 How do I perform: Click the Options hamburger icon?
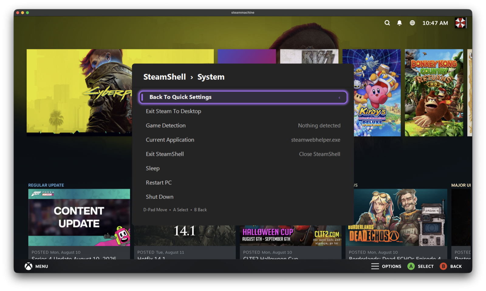pyautogui.click(x=375, y=266)
